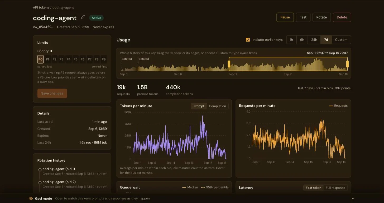Click the Last used value 1 min ago
Viewport: 384px width, 203px height.
pyautogui.click(x=99, y=122)
